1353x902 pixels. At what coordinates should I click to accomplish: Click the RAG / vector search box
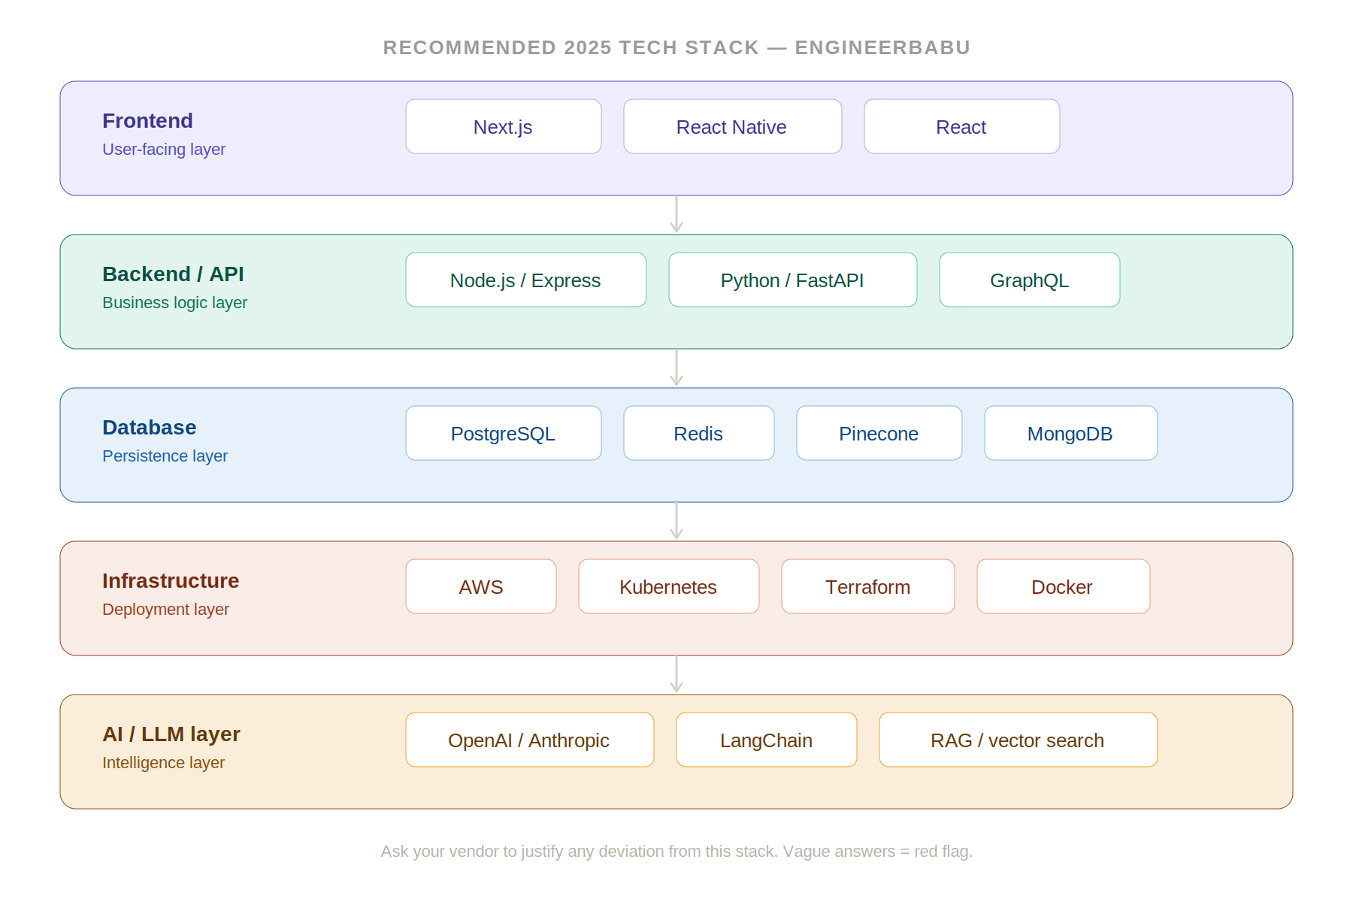coord(1019,740)
